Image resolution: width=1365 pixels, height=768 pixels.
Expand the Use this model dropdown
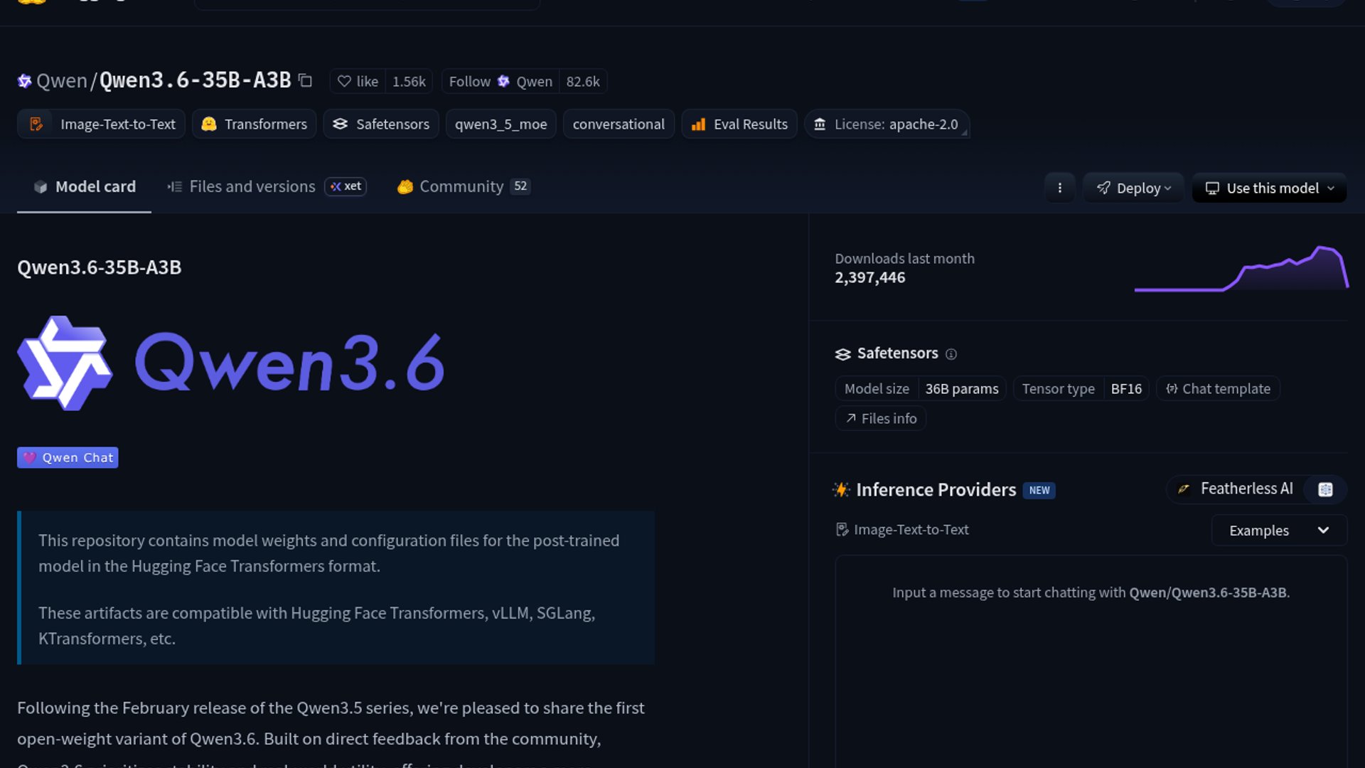coord(1269,188)
